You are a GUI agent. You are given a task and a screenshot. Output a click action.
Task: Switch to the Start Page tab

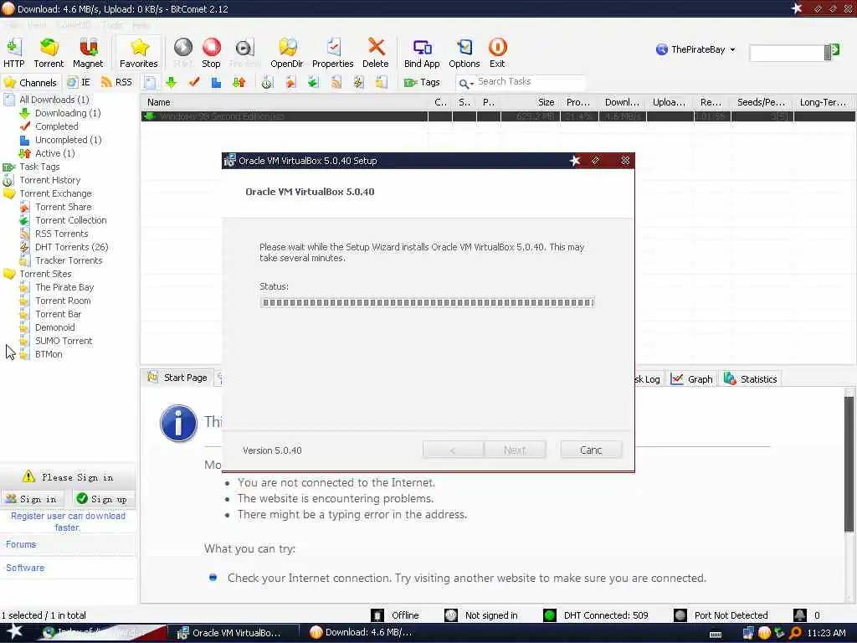pyautogui.click(x=177, y=378)
